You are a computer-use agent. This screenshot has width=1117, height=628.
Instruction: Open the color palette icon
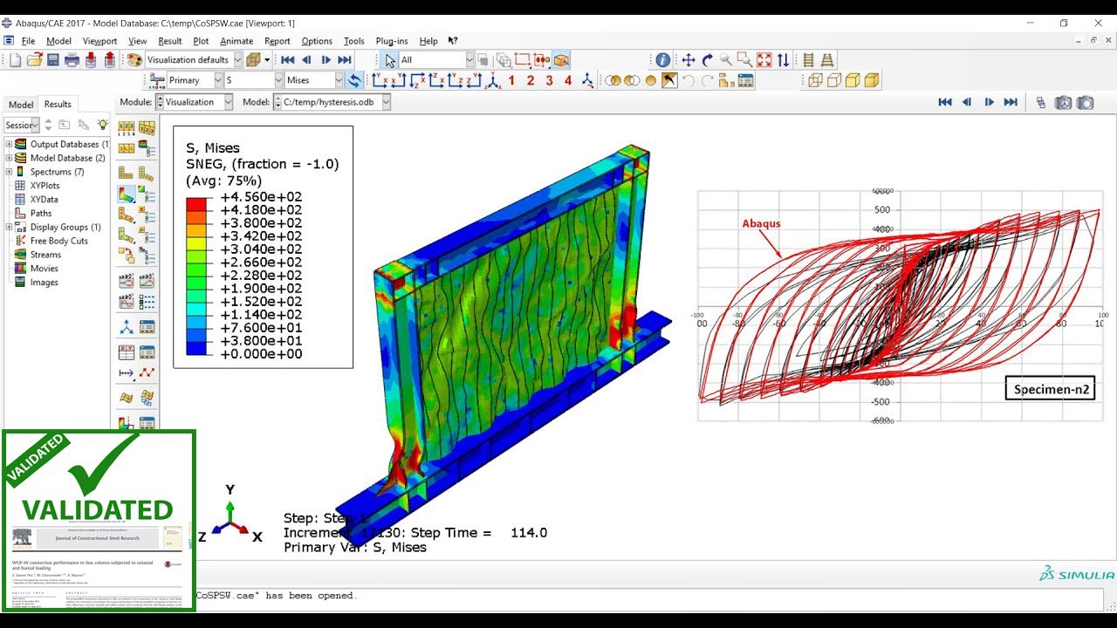tap(134, 60)
